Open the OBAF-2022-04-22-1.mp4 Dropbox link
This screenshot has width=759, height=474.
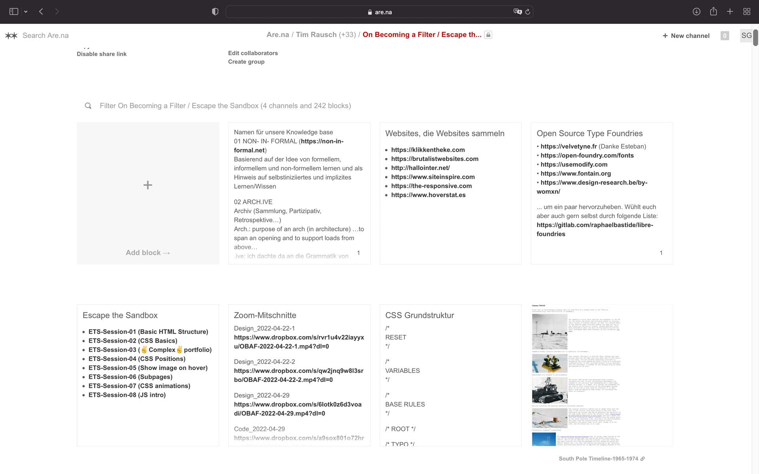pyautogui.click(x=299, y=342)
